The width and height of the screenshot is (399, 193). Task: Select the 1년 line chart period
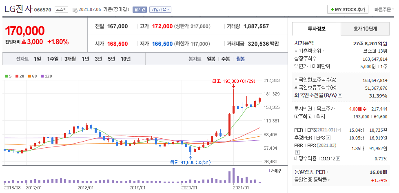(x=85, y=59)
